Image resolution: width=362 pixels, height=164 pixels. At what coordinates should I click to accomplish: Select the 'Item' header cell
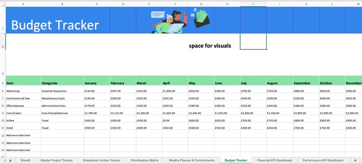(x=23, y=81)
